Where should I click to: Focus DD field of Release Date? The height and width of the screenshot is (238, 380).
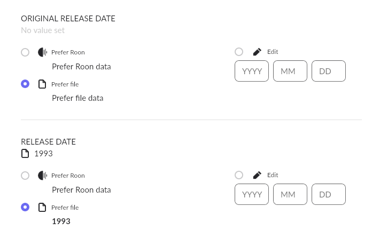(x=329, y=194)
